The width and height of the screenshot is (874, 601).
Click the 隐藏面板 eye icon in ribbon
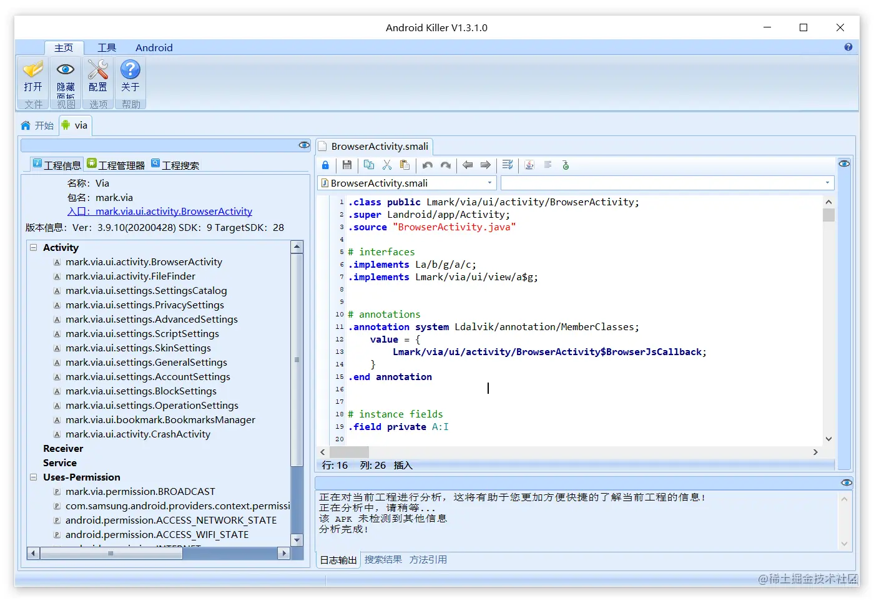[x=66, y=69]
